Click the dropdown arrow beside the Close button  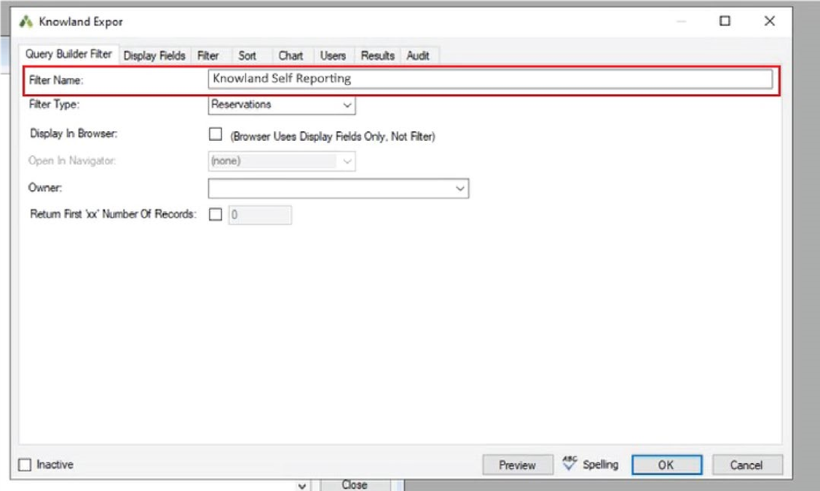coord(301,486)
